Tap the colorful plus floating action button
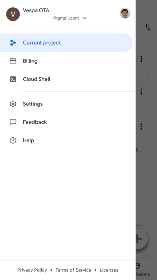The width and height of the screenshot is (157, 280). coord(142,239)
